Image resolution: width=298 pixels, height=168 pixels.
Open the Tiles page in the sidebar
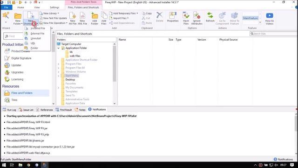click(x=11, y=100)
